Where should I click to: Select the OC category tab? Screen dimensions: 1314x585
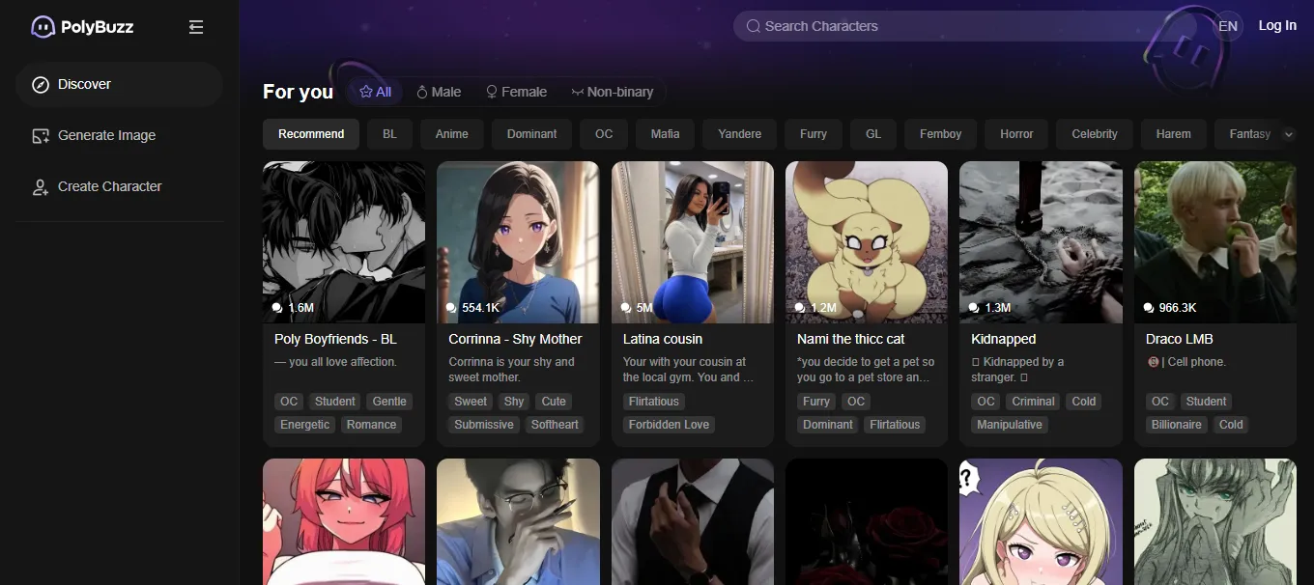point(604,134)
